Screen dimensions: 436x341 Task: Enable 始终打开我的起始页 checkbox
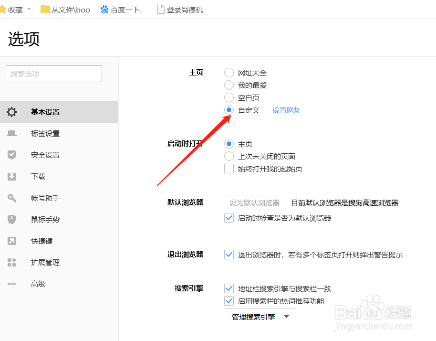(229, 169)
